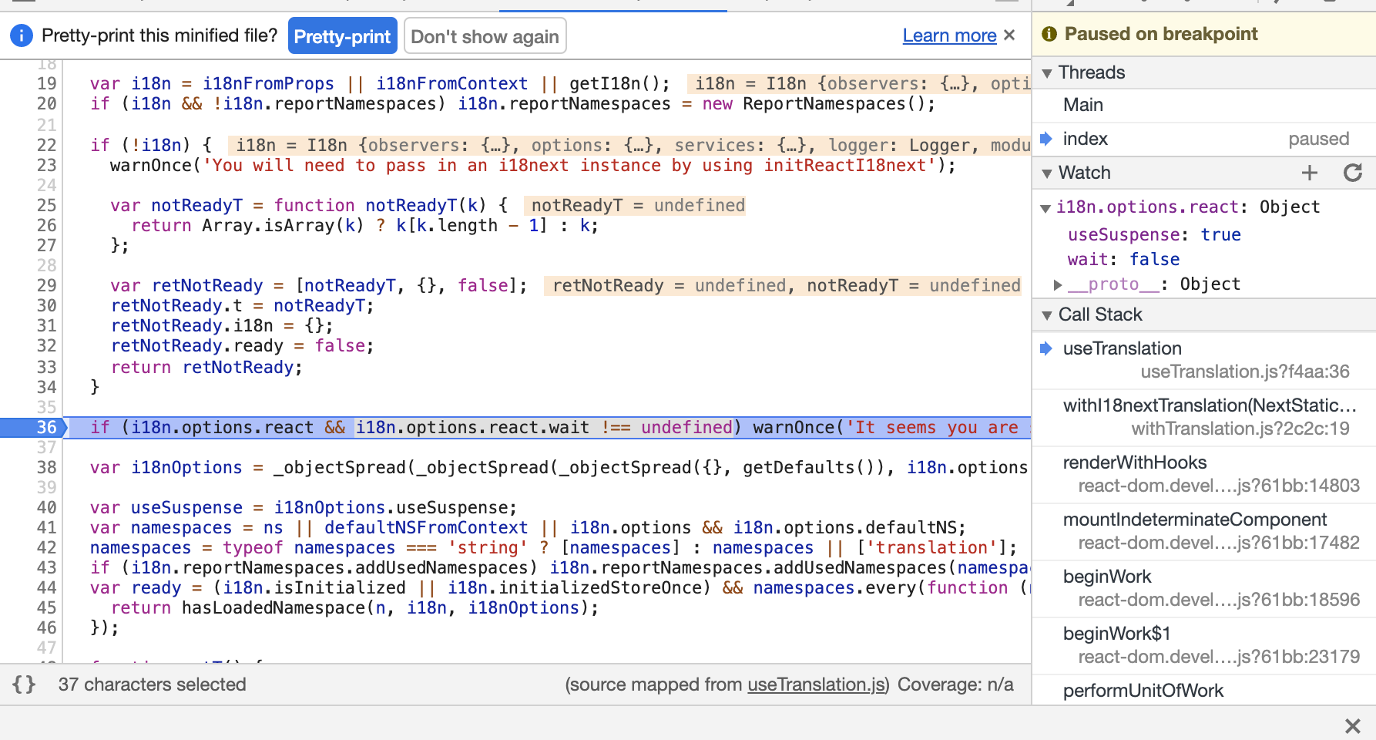Click the Pretty-print button
The image size is (1376, 740).
(342, 36)
